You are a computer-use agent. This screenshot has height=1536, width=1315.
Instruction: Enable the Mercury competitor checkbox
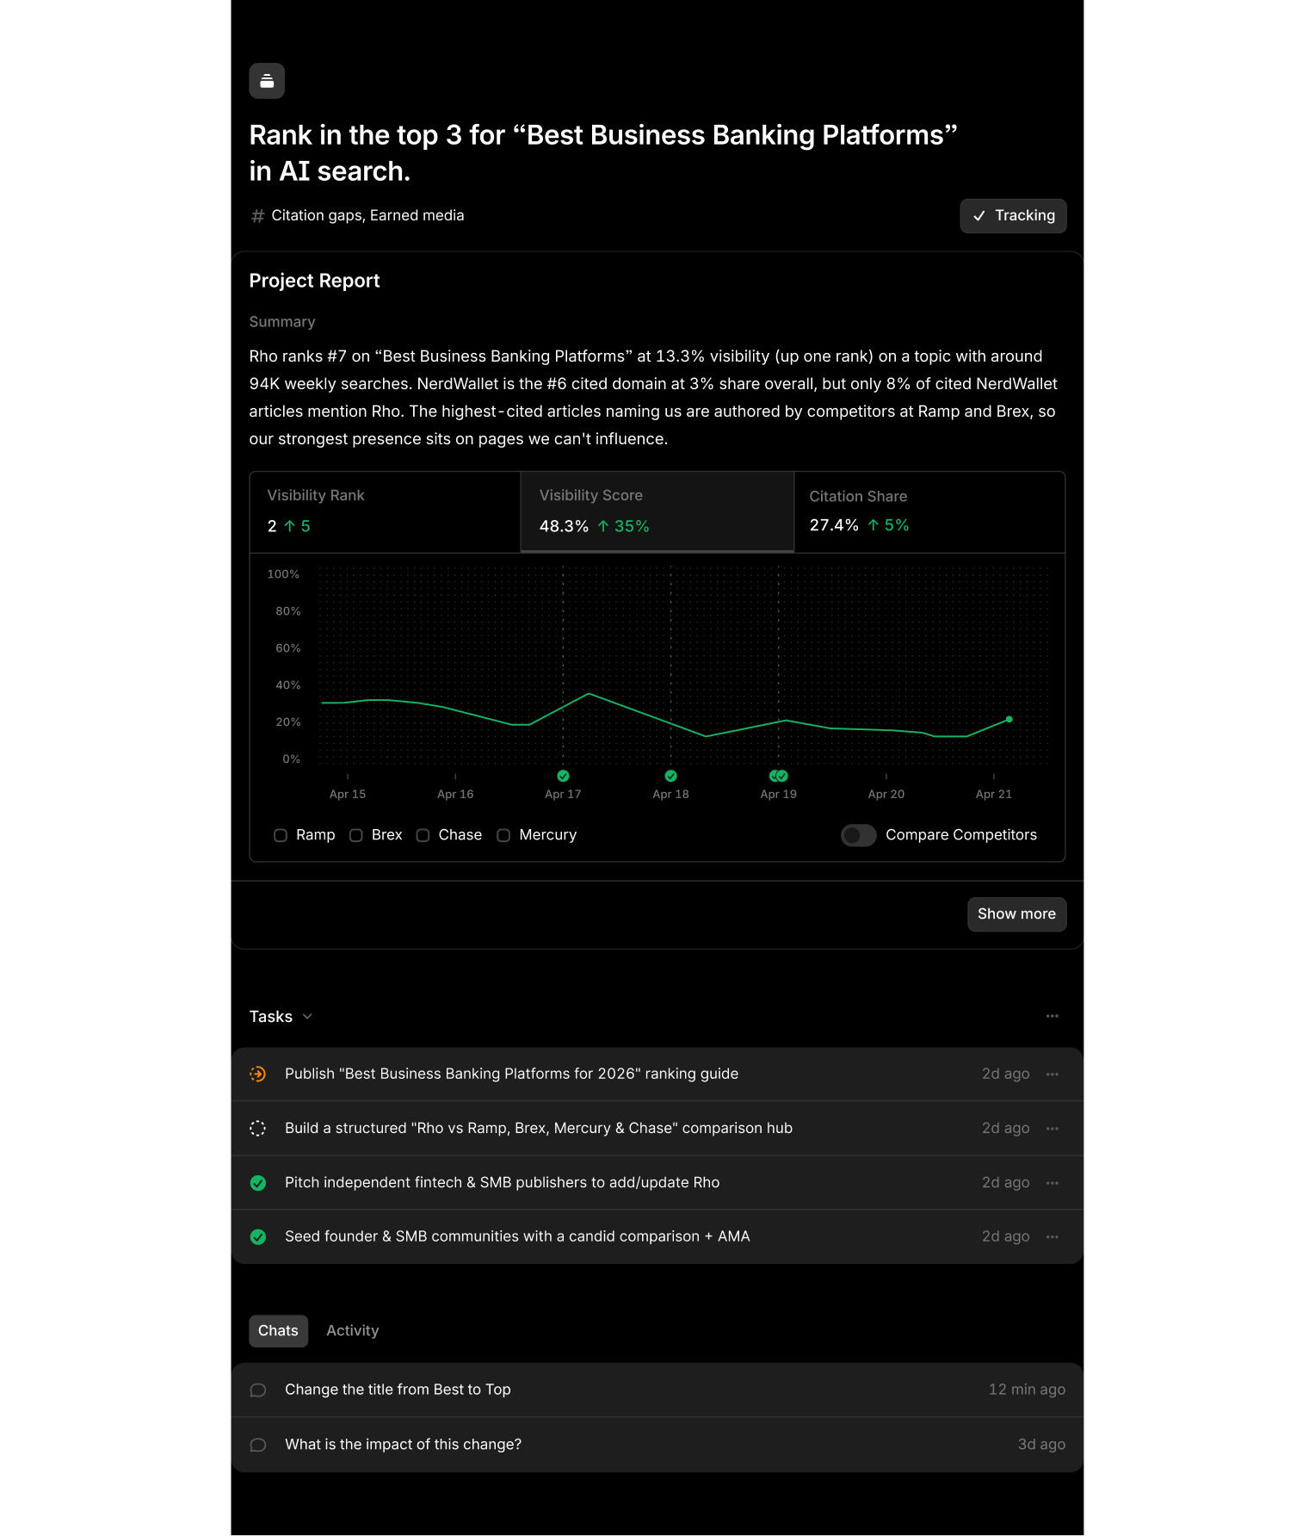503,835
